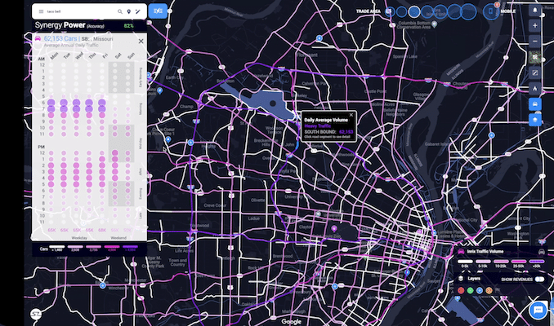The image size is (554, 326).
Task: Click the Sun column header in traffic chart
Action: [x=131, y=55]
